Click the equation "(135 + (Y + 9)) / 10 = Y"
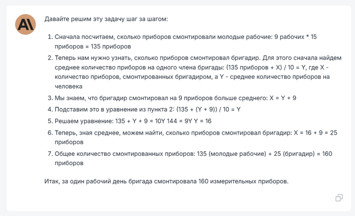 click(x=215, y=110)
